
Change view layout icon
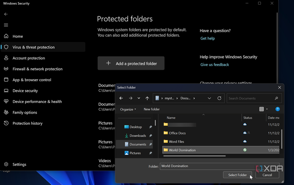click(262, 109)
